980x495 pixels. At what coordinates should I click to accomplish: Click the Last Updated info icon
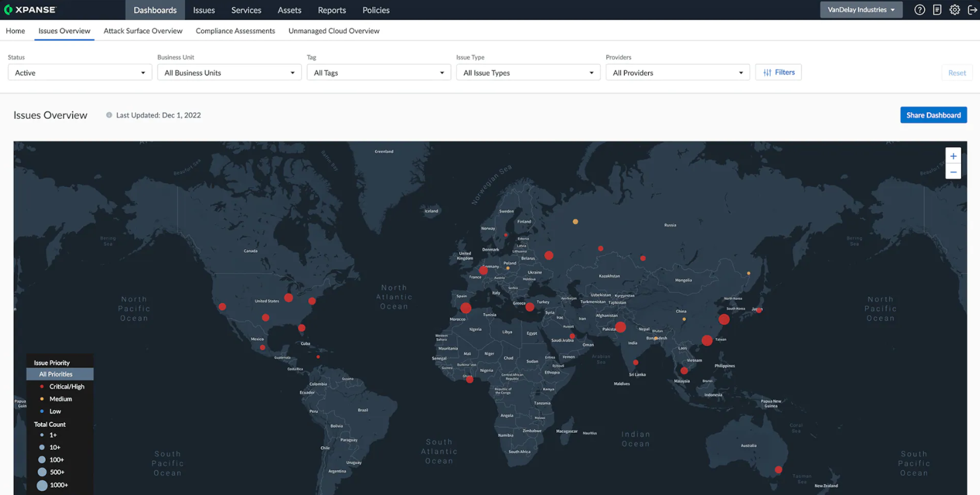click(x=109, y=115)
